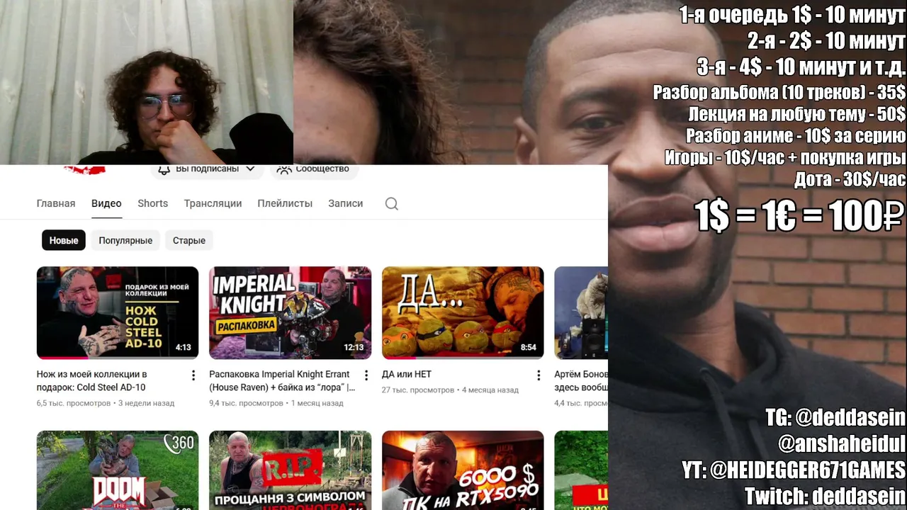Click 'Дота - 30$/час' overlay line
This screenshot has width=907, height=510.
click(x=850, y=179)
